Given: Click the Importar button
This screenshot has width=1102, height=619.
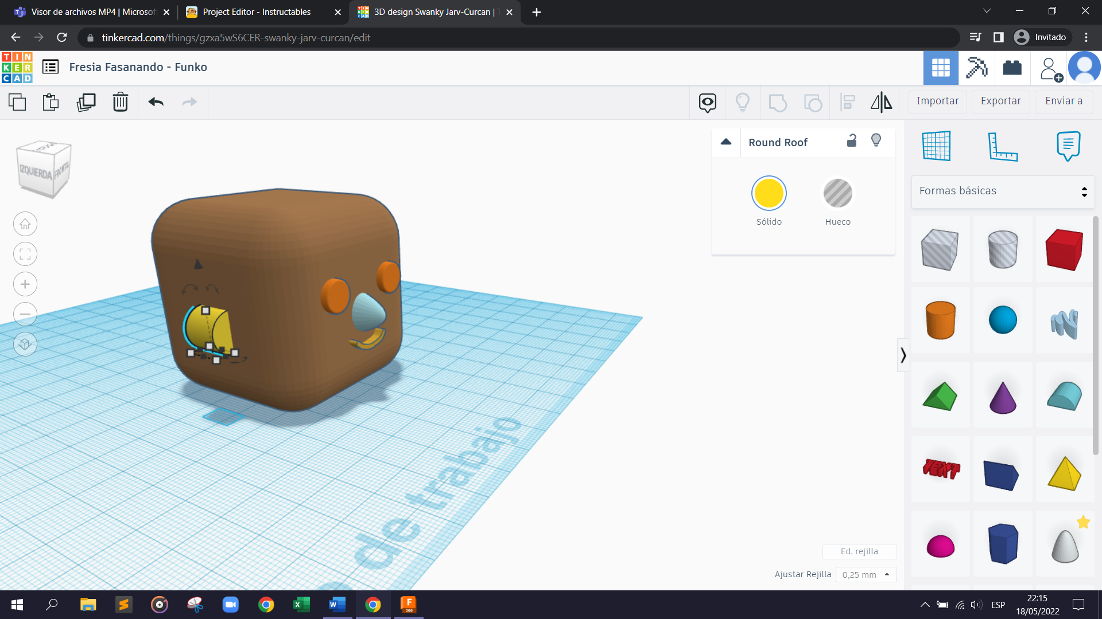Looking at the screenshot, I should 937,101.
